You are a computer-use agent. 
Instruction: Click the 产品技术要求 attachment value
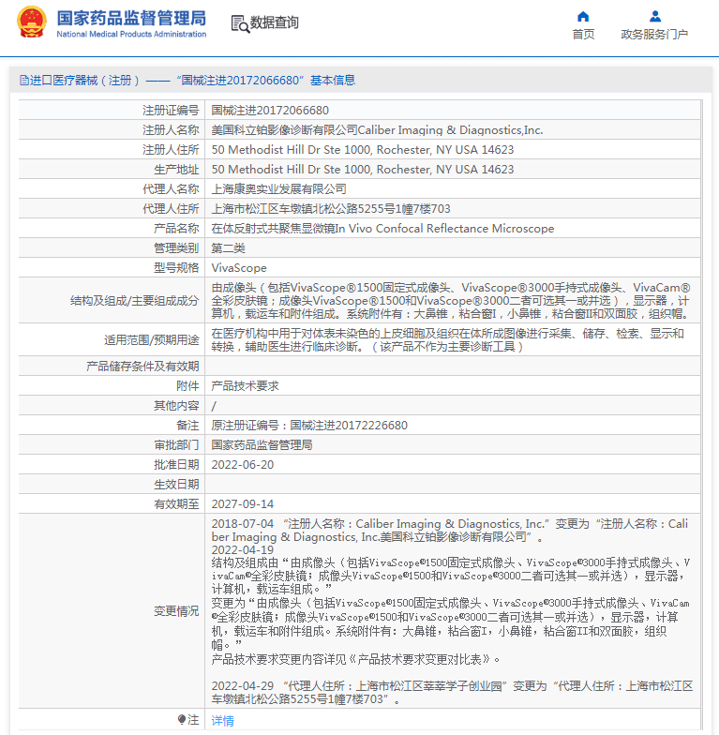(246, 386)
